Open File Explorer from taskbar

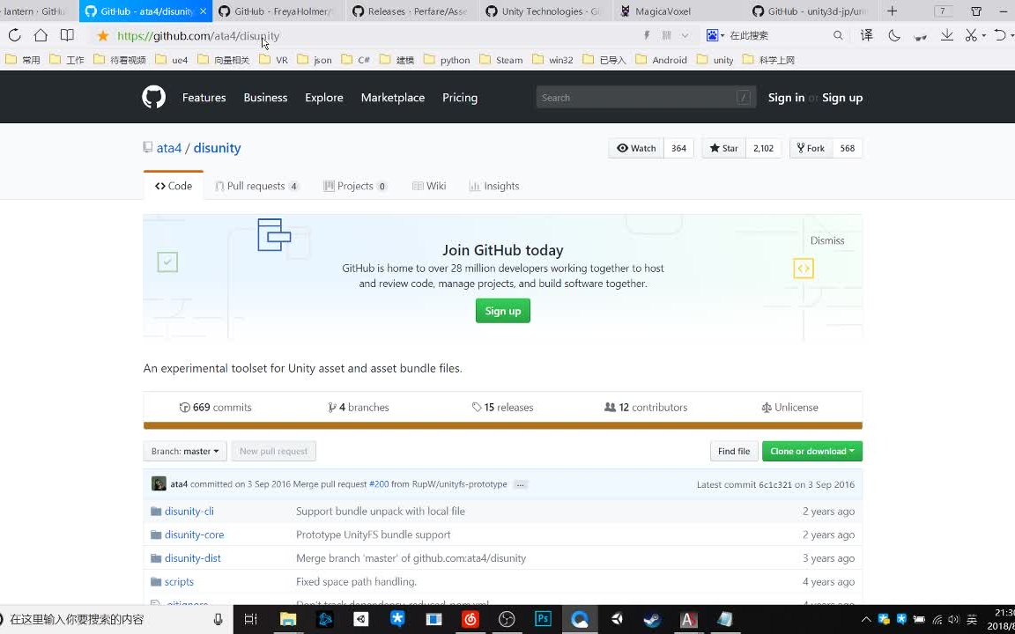coord(287,619)
